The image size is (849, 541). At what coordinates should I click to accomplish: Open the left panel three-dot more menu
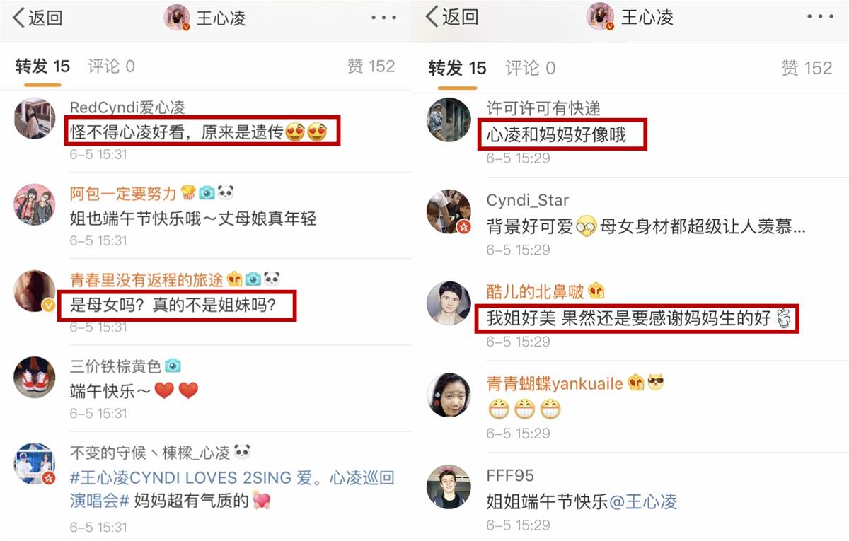384,18
